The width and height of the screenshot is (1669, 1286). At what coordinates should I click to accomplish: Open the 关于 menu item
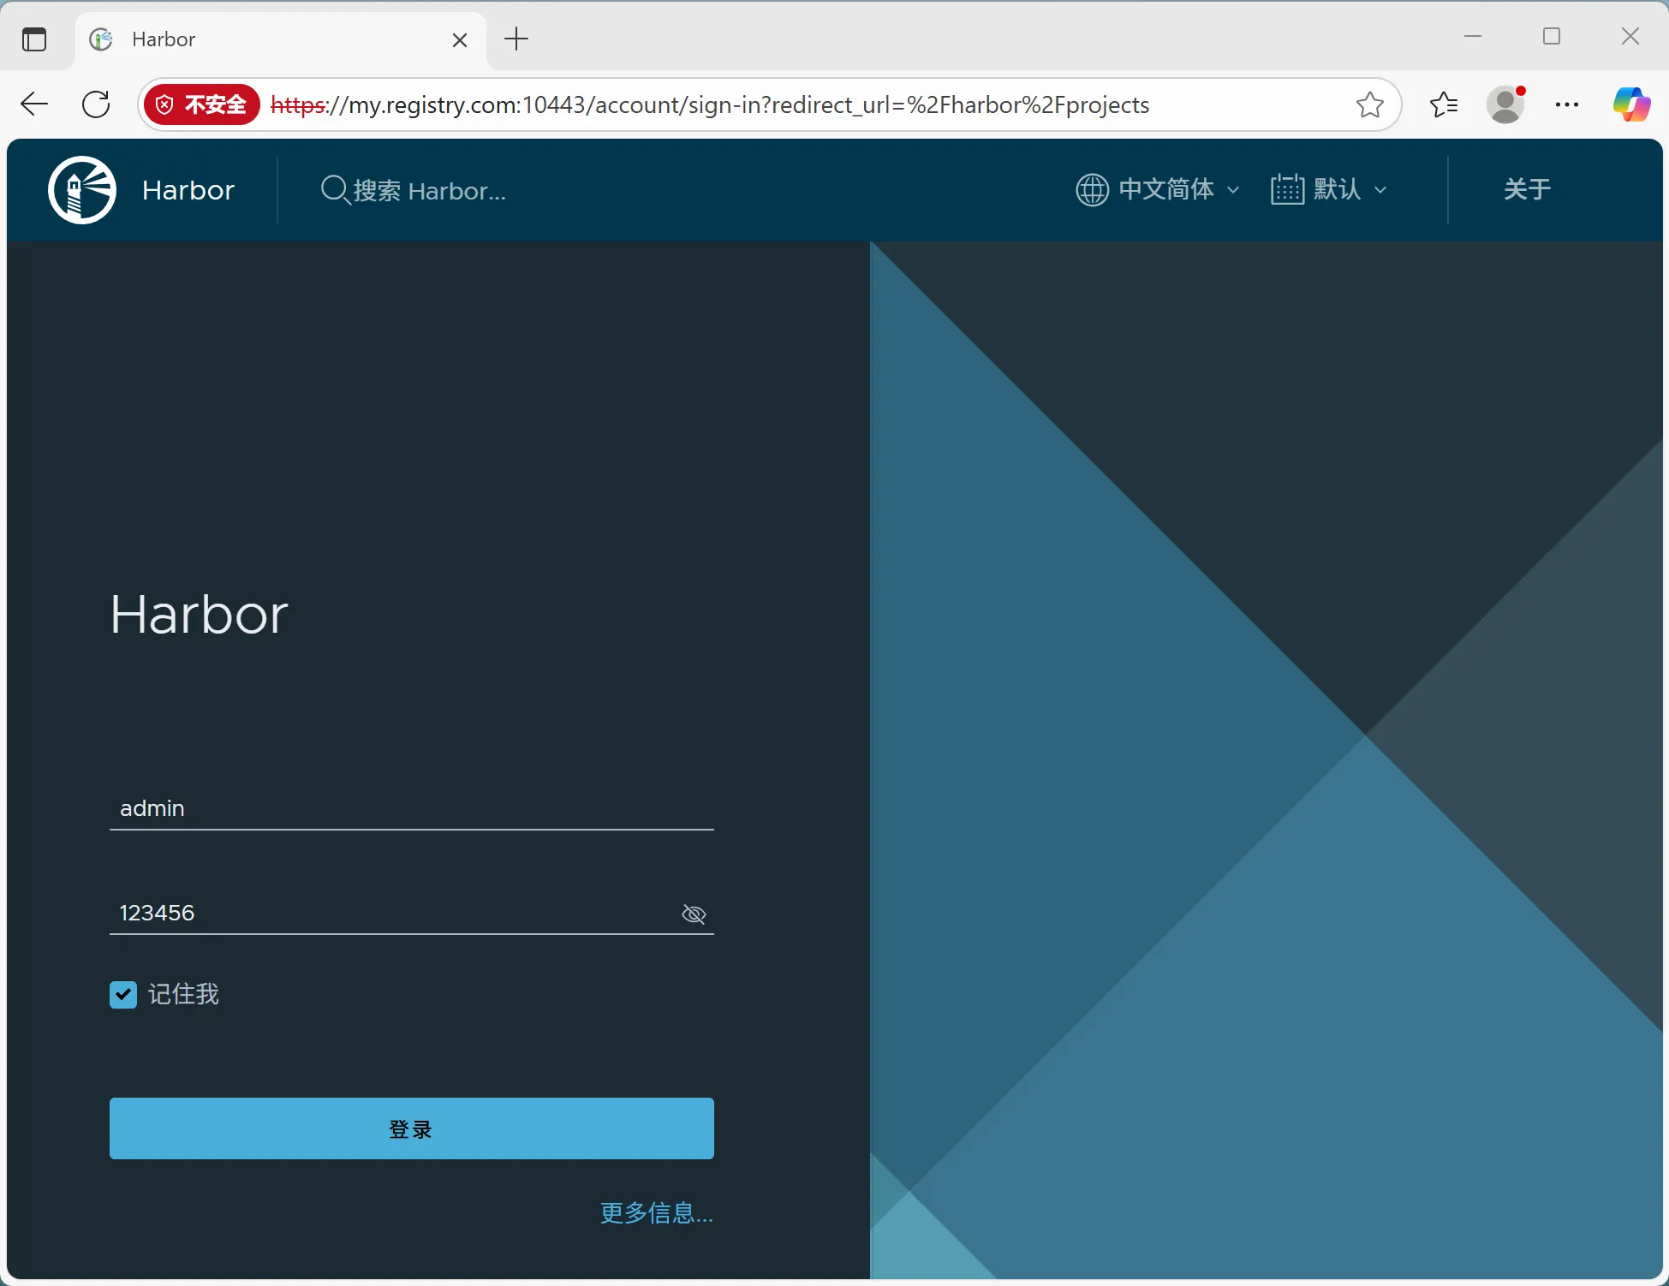pos(1527,189)
